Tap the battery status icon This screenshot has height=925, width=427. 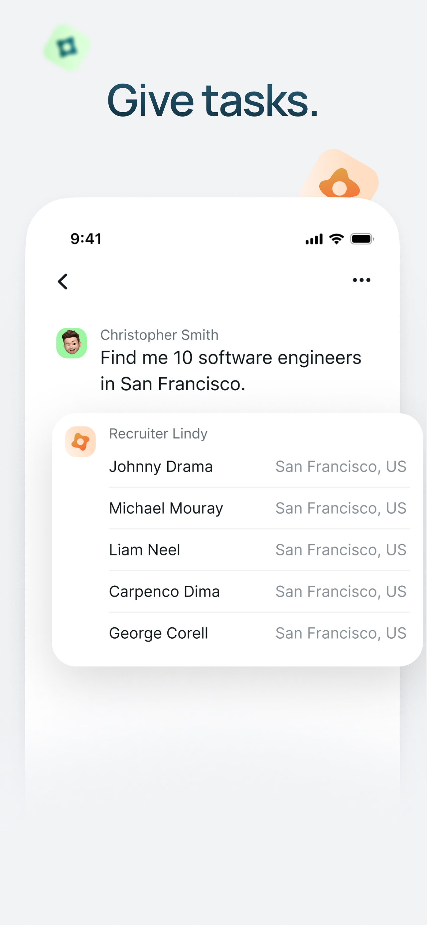(362, 239)
